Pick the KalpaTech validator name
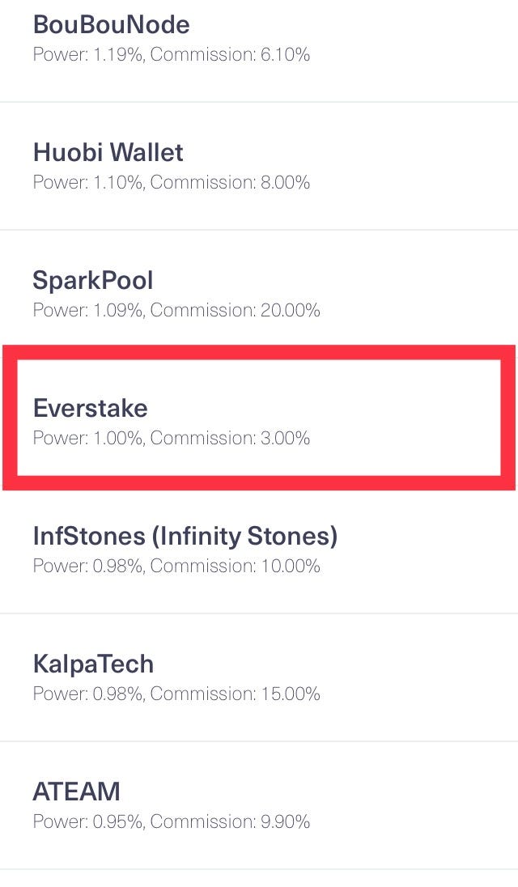The width and height of the screenshot is (518, 887). coord(93,664)
